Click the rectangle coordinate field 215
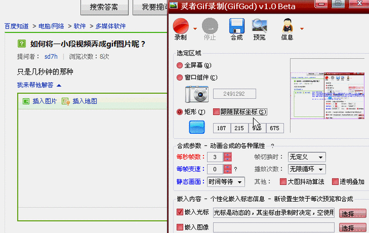This screenshot has width=369, height=233. click(239, 128)
